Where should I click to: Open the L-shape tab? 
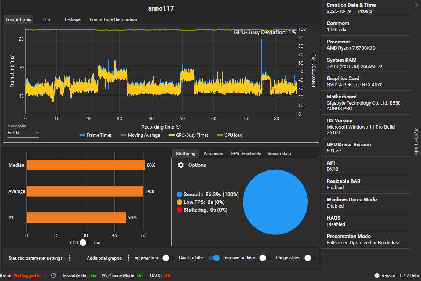(73, 19)
